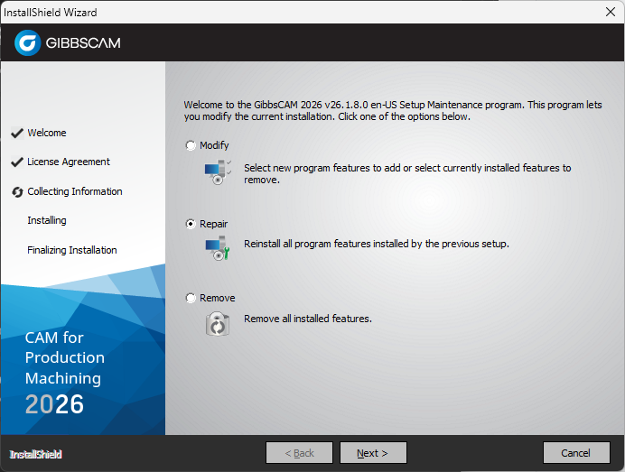The width and height of the screenshot is (625, 472).
Task: Click the Modify features computer icon
Action: point(218,172)
